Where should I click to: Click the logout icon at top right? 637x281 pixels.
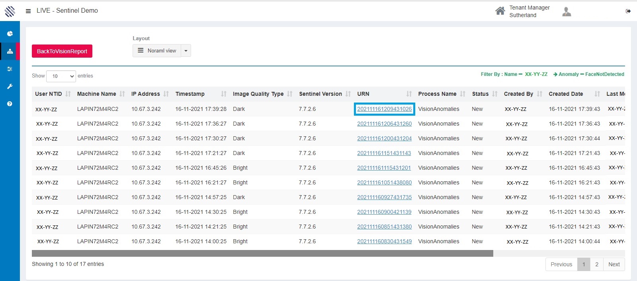point(628,11)
